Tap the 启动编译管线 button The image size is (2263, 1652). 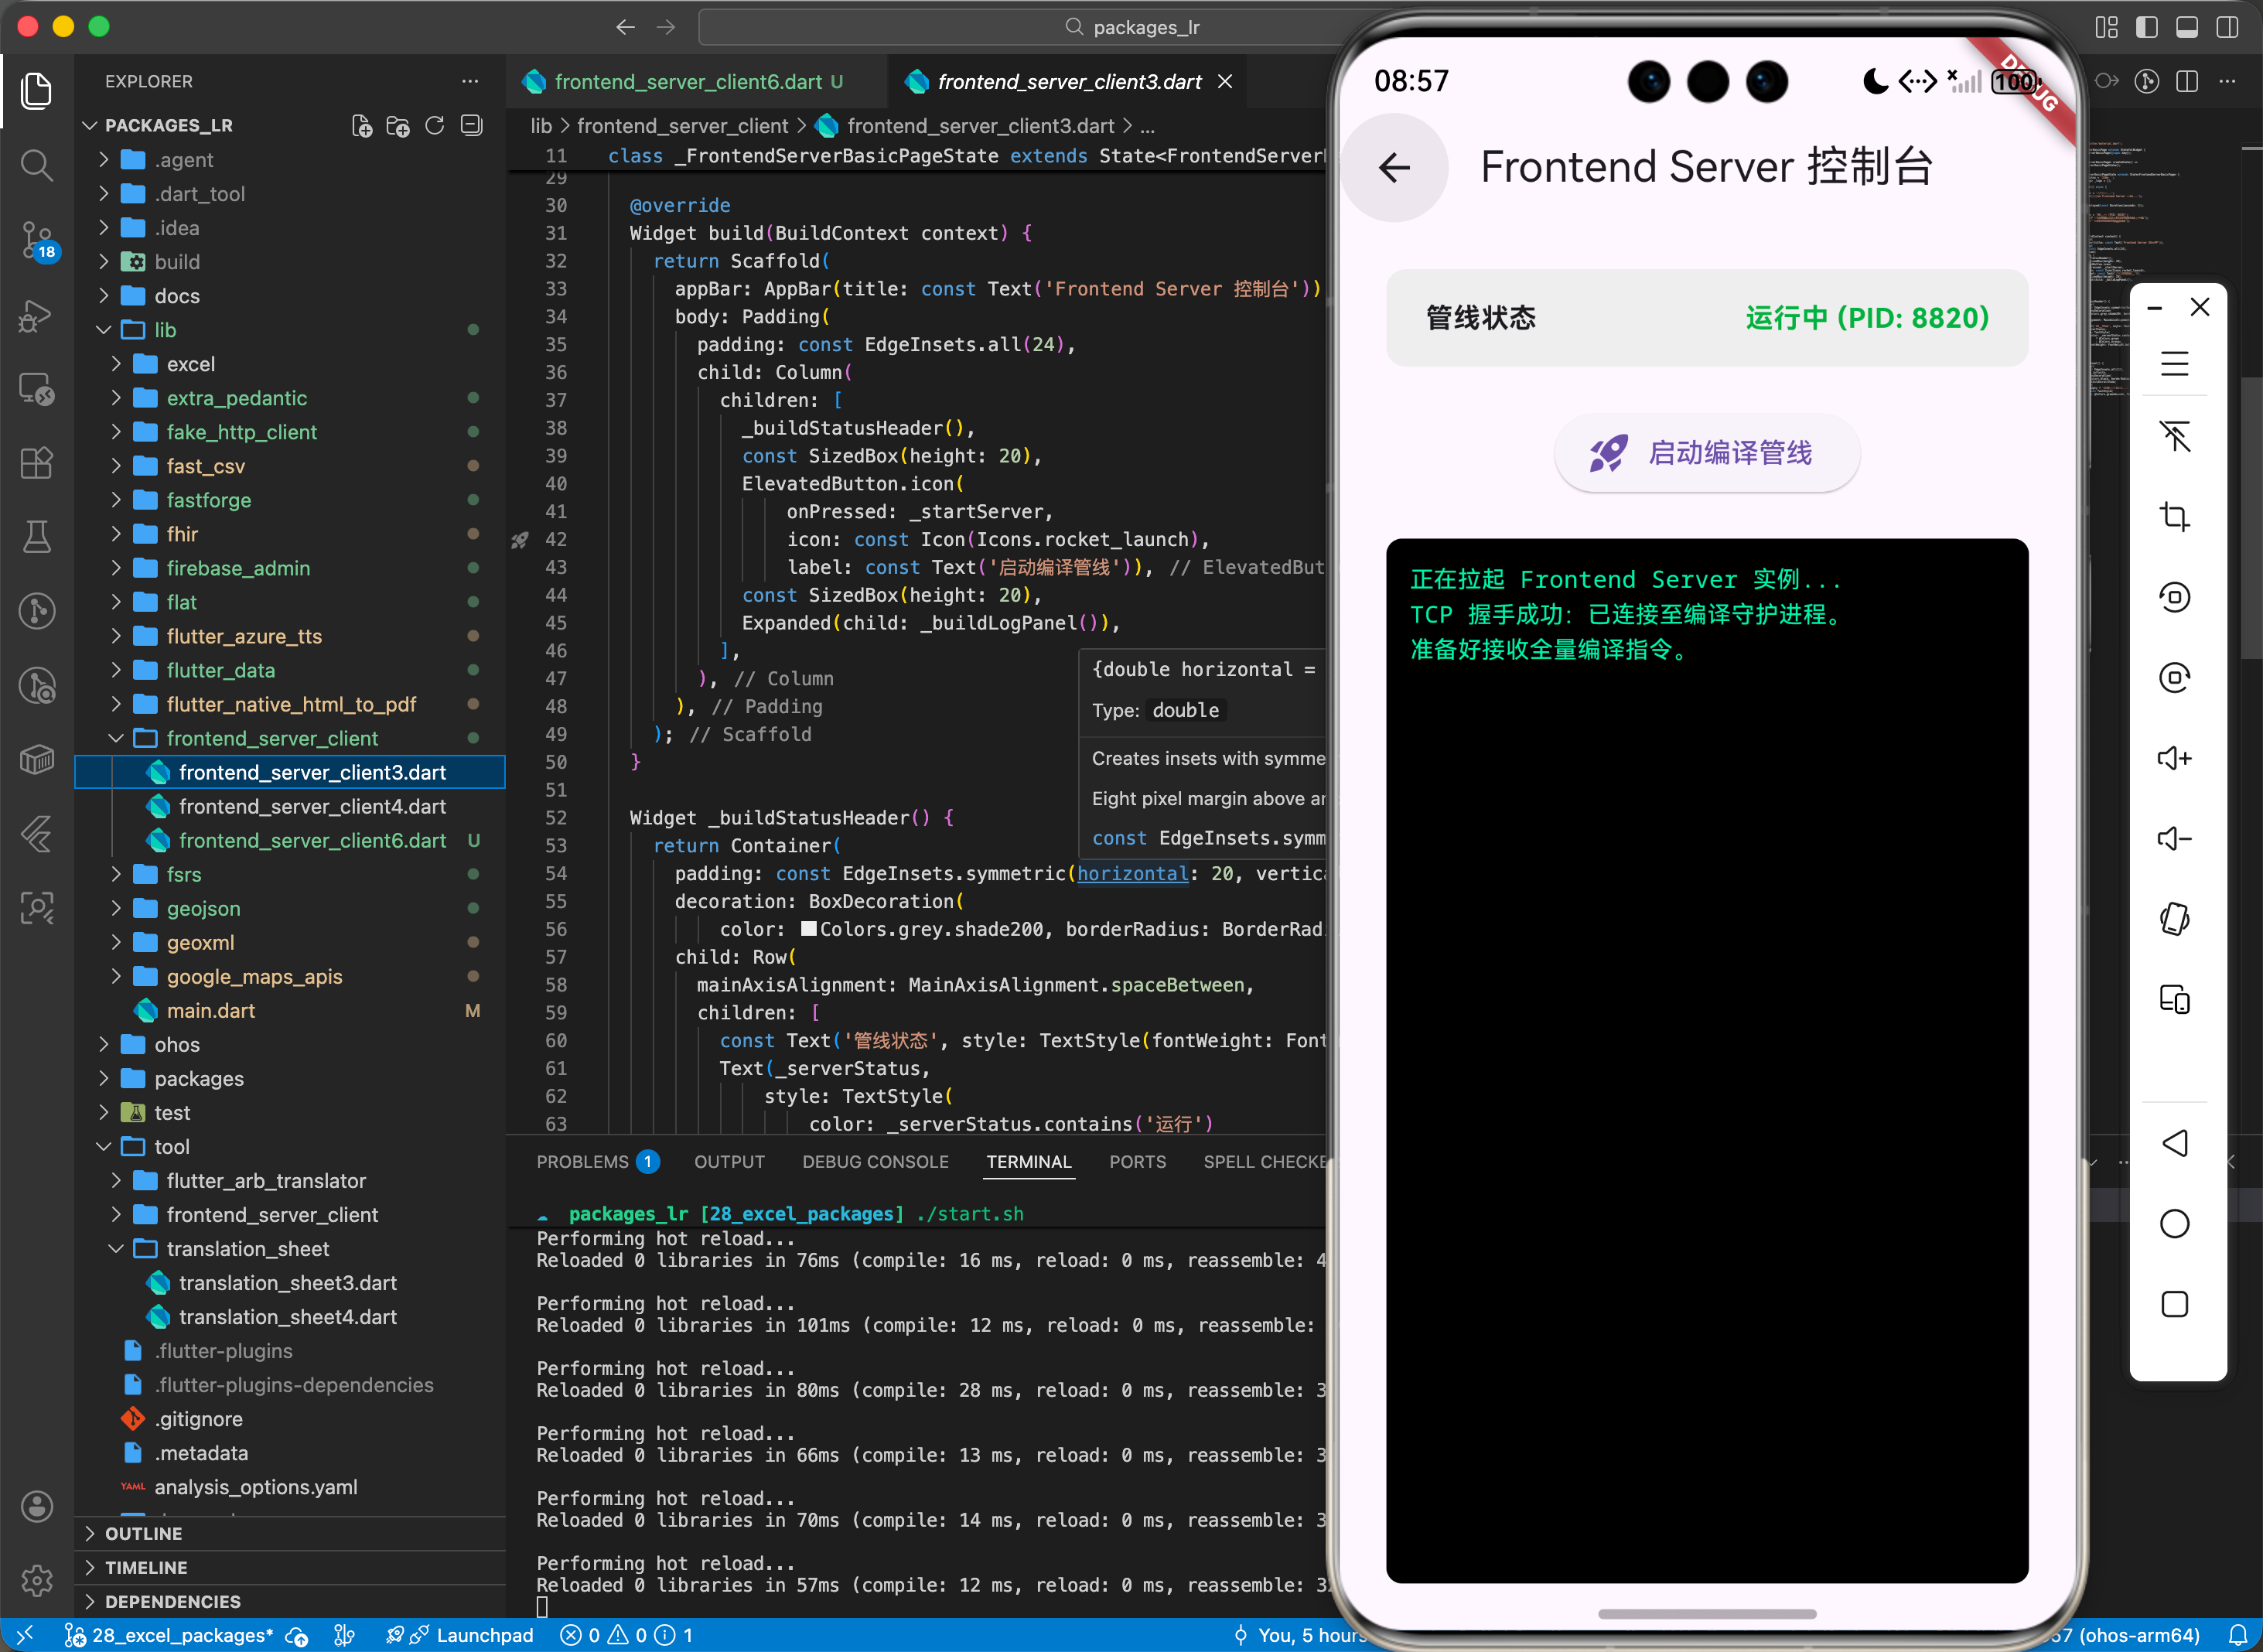pyautogui.click(x=1707, y=453)
